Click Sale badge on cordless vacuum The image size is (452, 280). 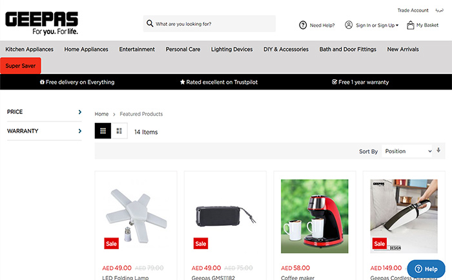pos(380,243)
